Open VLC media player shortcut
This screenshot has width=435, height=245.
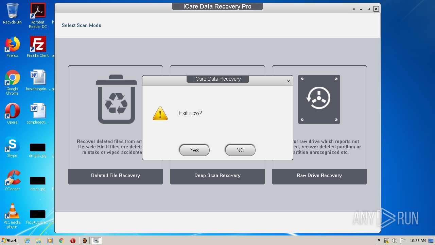[x=12, y=216]
